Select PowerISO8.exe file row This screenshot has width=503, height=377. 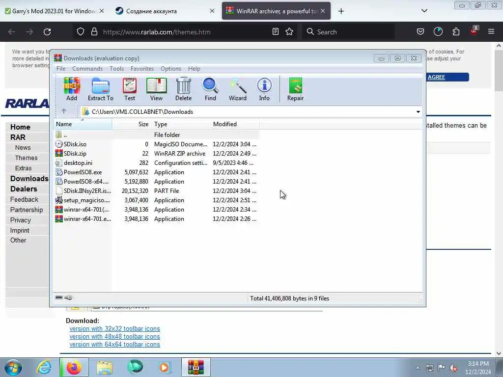[156, 172]
